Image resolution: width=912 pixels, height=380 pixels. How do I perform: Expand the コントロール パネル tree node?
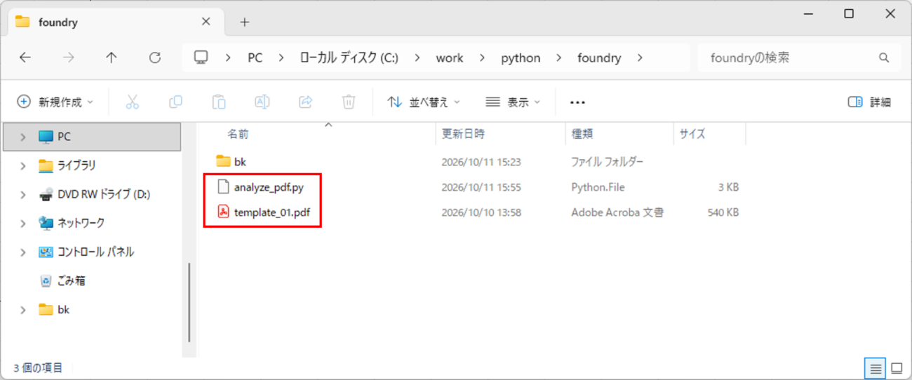[22, 252]
